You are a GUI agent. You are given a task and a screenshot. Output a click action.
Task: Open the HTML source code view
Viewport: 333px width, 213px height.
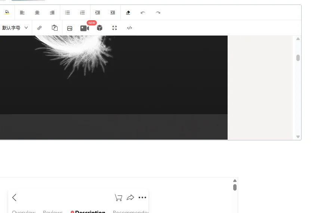point(130,28)
